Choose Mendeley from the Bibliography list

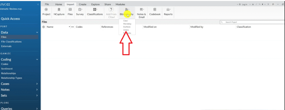tap(127, 24)
